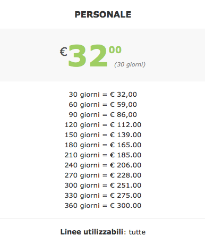Select the 360 giorni = € 300.00 line

click(102, 206)
